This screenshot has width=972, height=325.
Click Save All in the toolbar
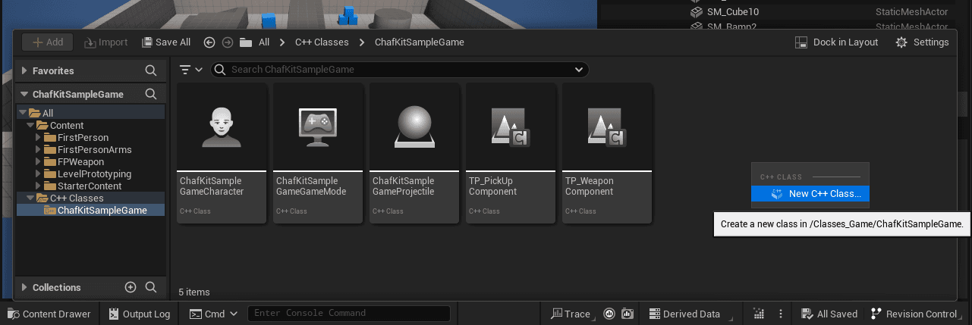(165, 42)
